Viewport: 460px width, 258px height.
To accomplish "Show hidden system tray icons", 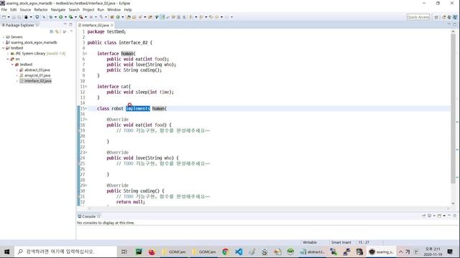I will (x=400, y=252).
